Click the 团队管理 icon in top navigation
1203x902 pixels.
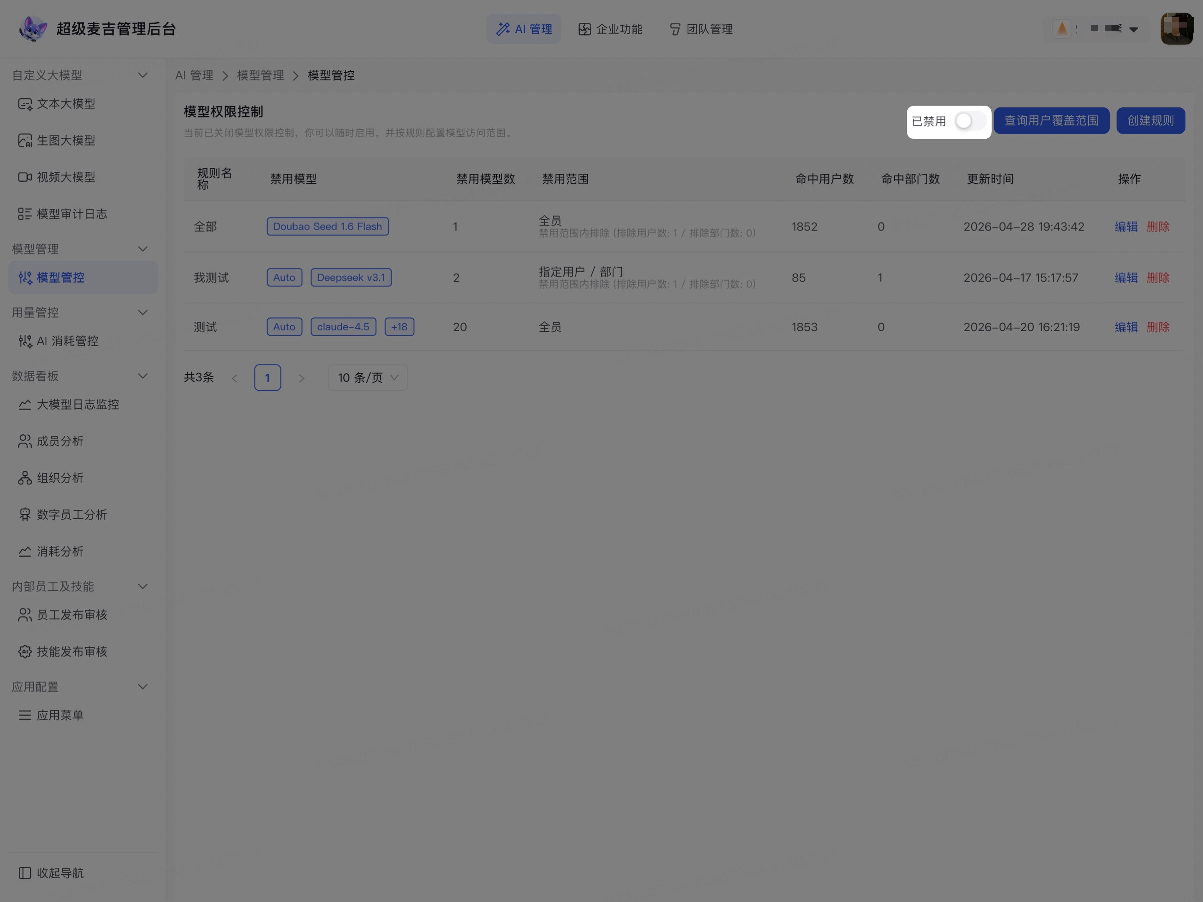[x=675, y=29]
